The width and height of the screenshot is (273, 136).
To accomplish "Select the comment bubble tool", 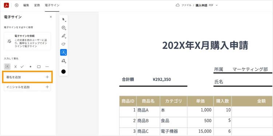I will pyautogui.click(x=64, y=28).
